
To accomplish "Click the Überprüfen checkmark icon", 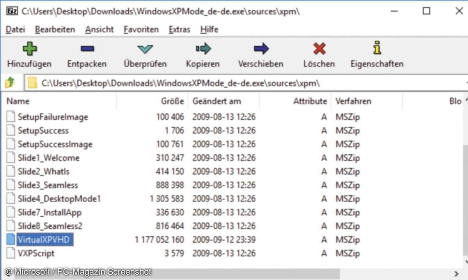I will pos(145,49).
